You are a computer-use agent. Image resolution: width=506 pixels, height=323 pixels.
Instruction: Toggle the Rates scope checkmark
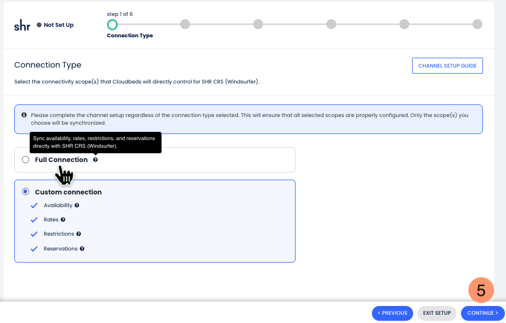click(x=33, y=220)
